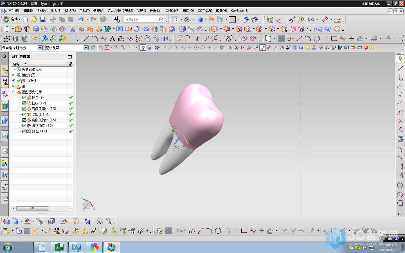Save the part with the floppy icon
This screenshot has width=405, height=253.
point(43,19)
